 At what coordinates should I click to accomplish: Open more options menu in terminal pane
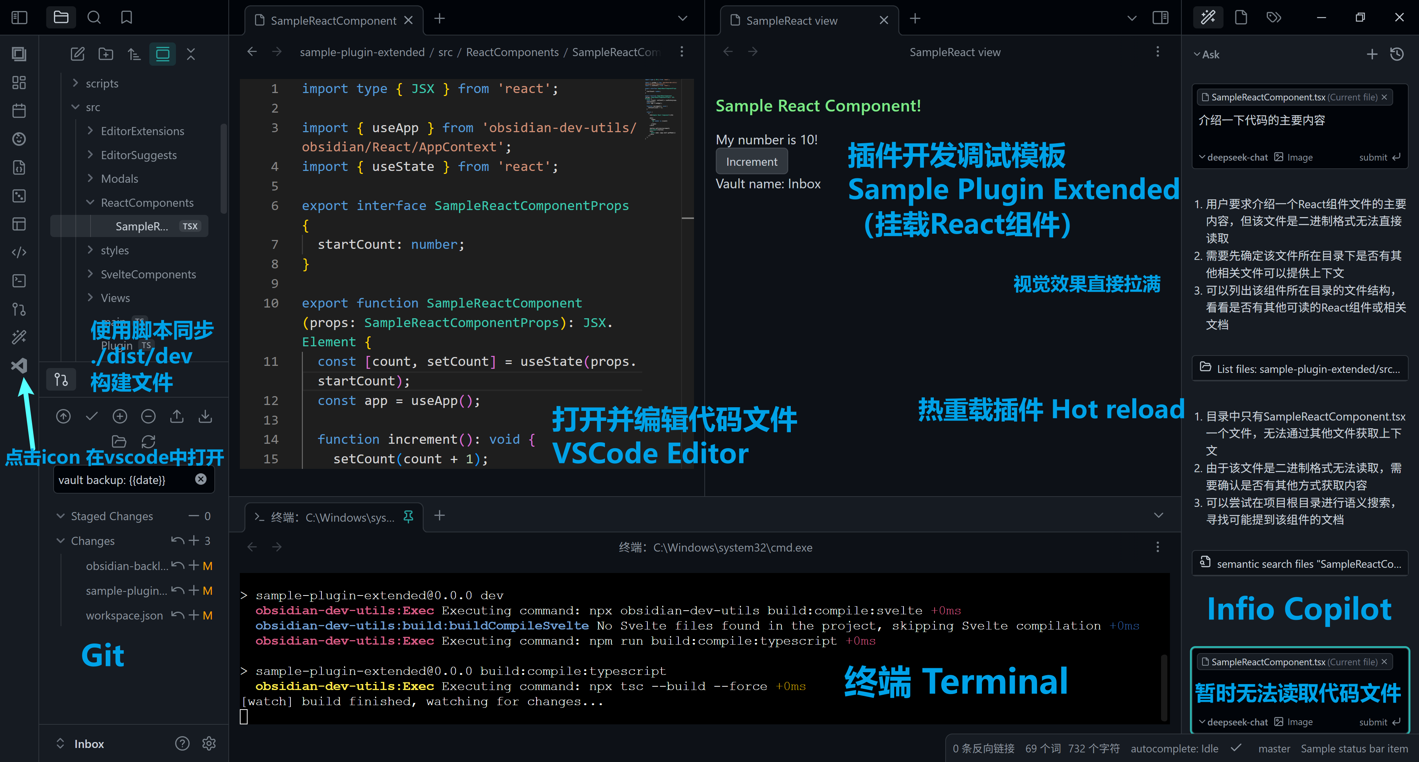(x=1157, y=547)
